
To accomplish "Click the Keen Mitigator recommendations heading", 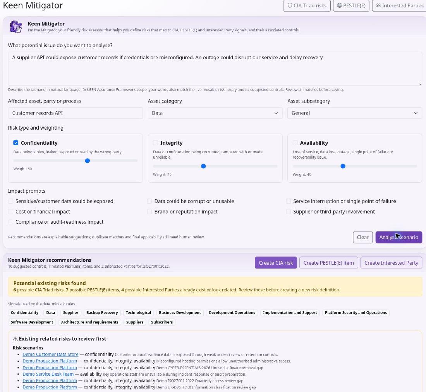I will pyautogui.click(x=50, y=260).
